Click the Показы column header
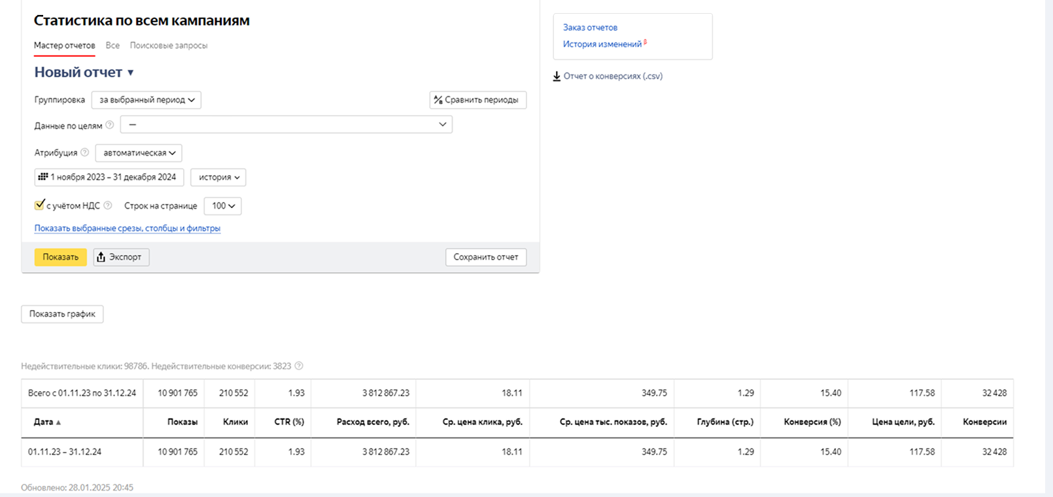Image resolution: width=1053 pixels, height=497 pixels. (x=182, y=422)
